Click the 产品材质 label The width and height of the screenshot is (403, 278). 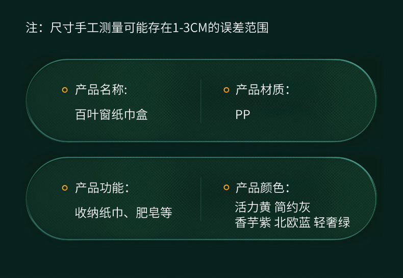(x=262, y=90)
